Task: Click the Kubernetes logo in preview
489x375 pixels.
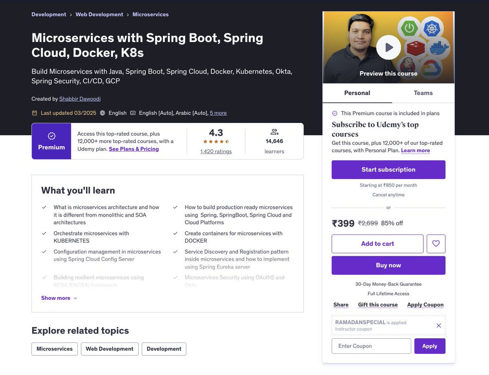Action: coord(432,28)
